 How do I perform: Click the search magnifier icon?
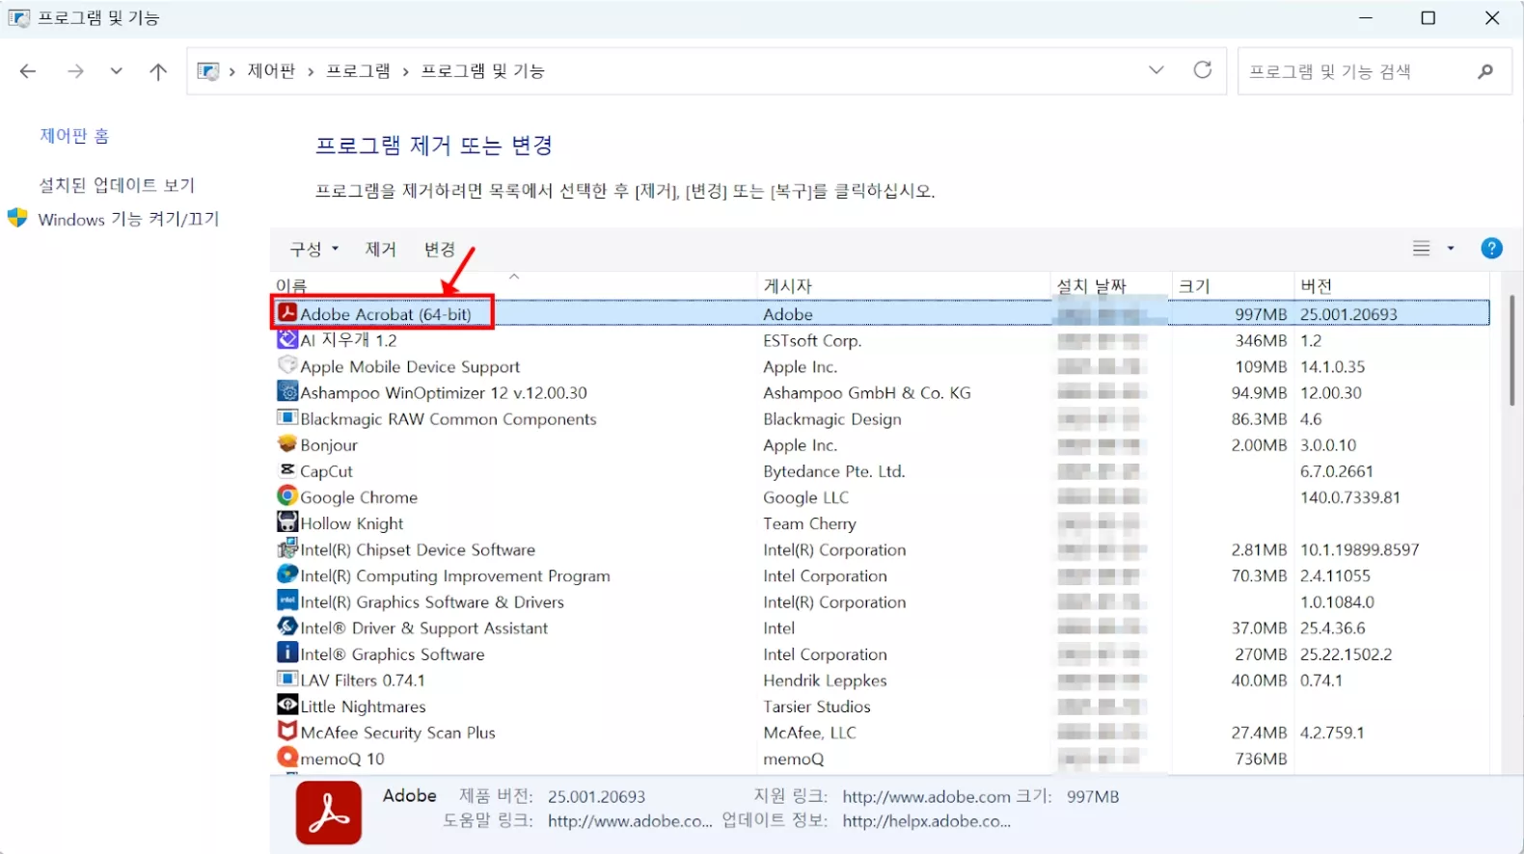pyautogui.click(x=1485, y=70)
